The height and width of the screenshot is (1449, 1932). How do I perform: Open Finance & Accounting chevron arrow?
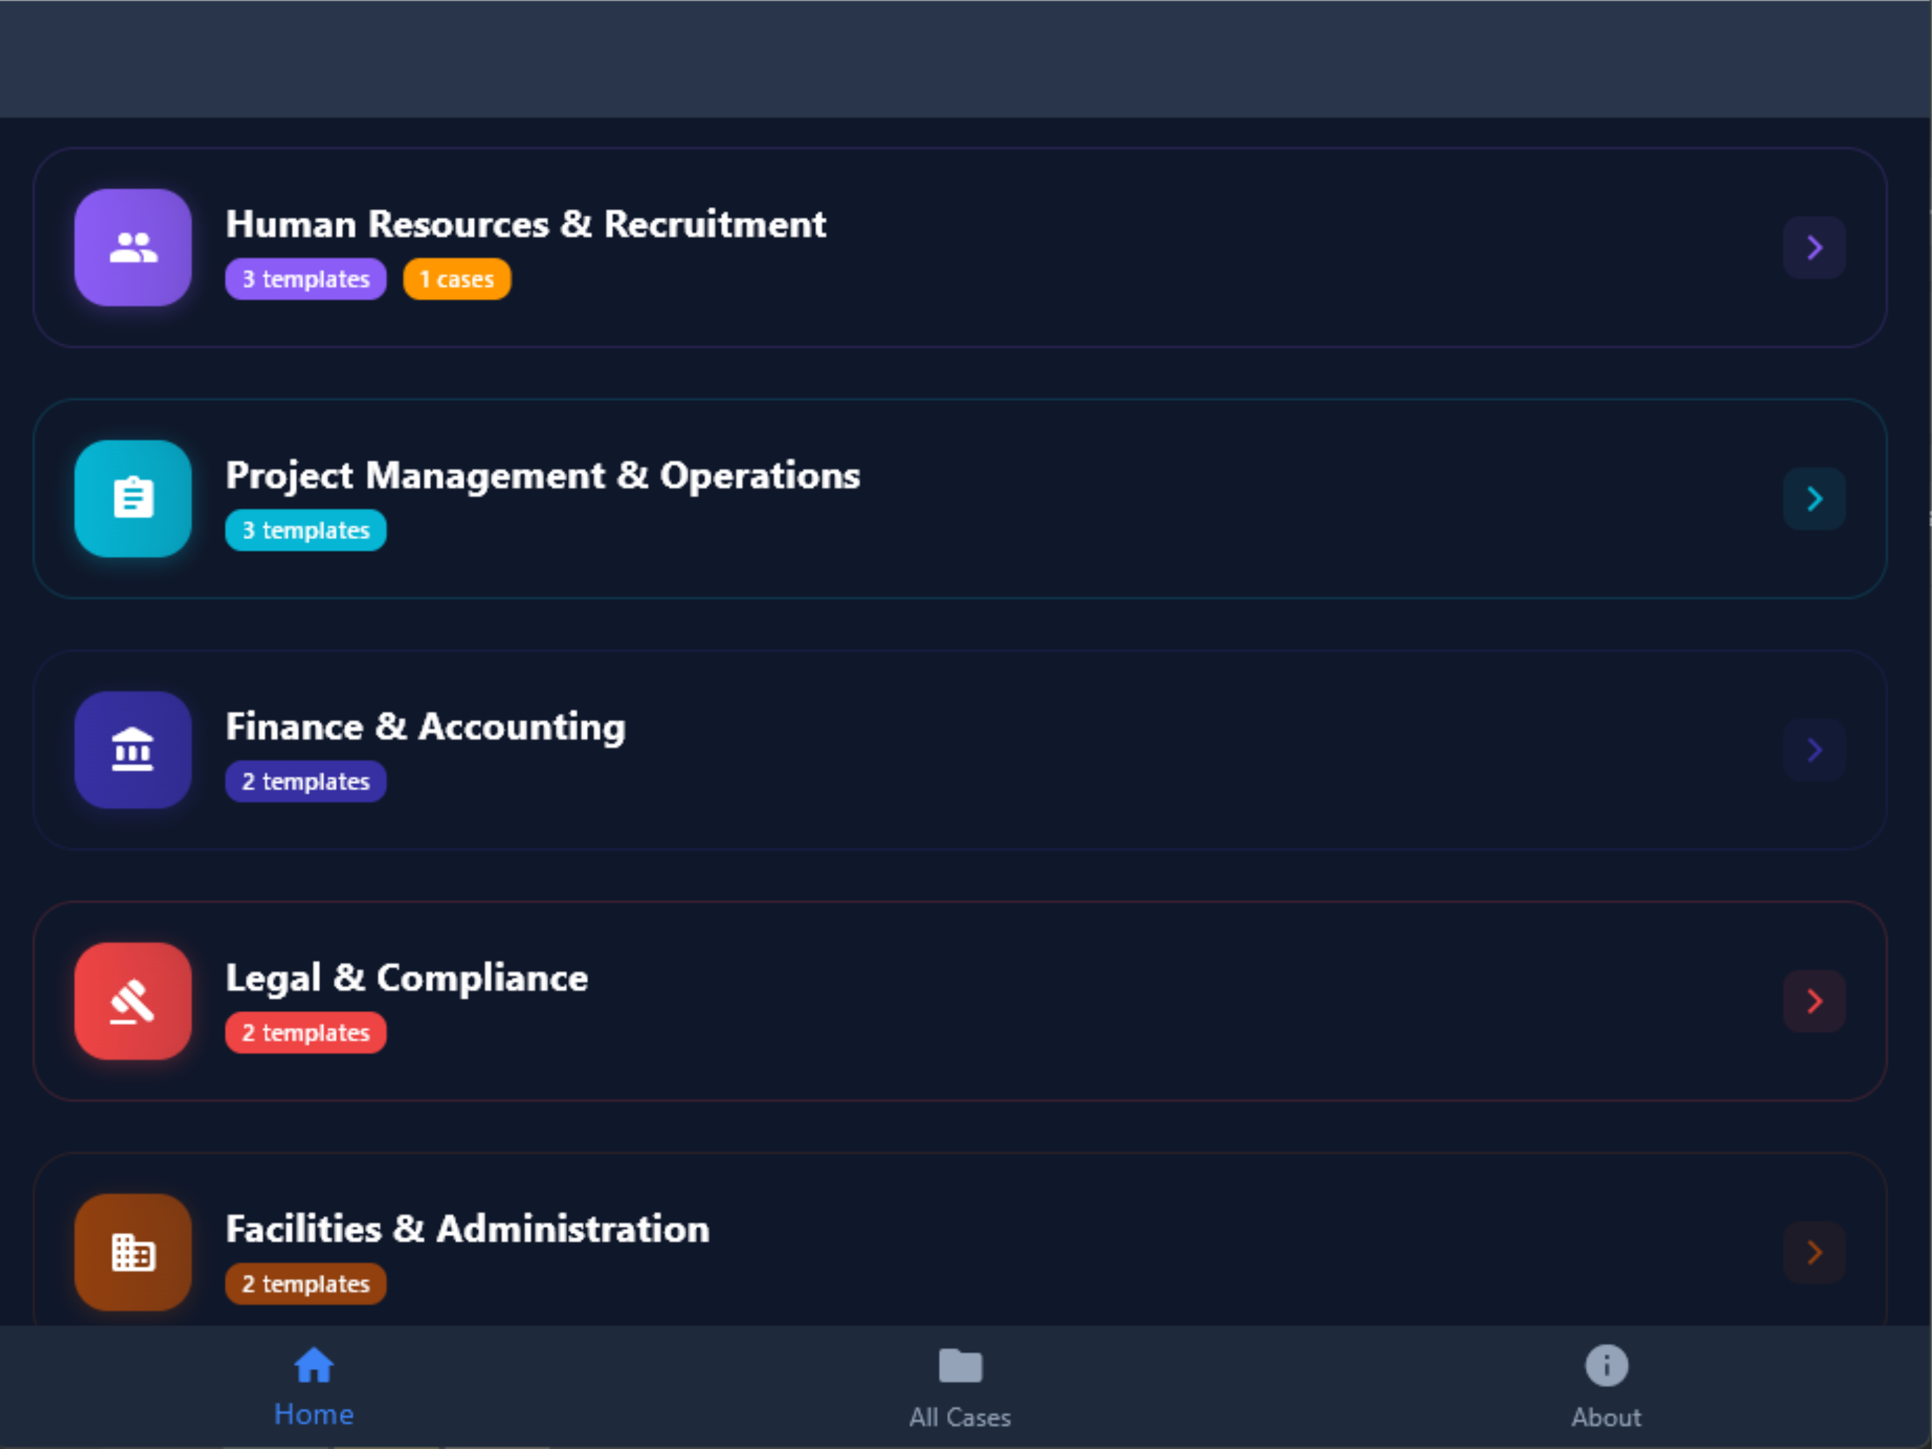point(1814,749)
